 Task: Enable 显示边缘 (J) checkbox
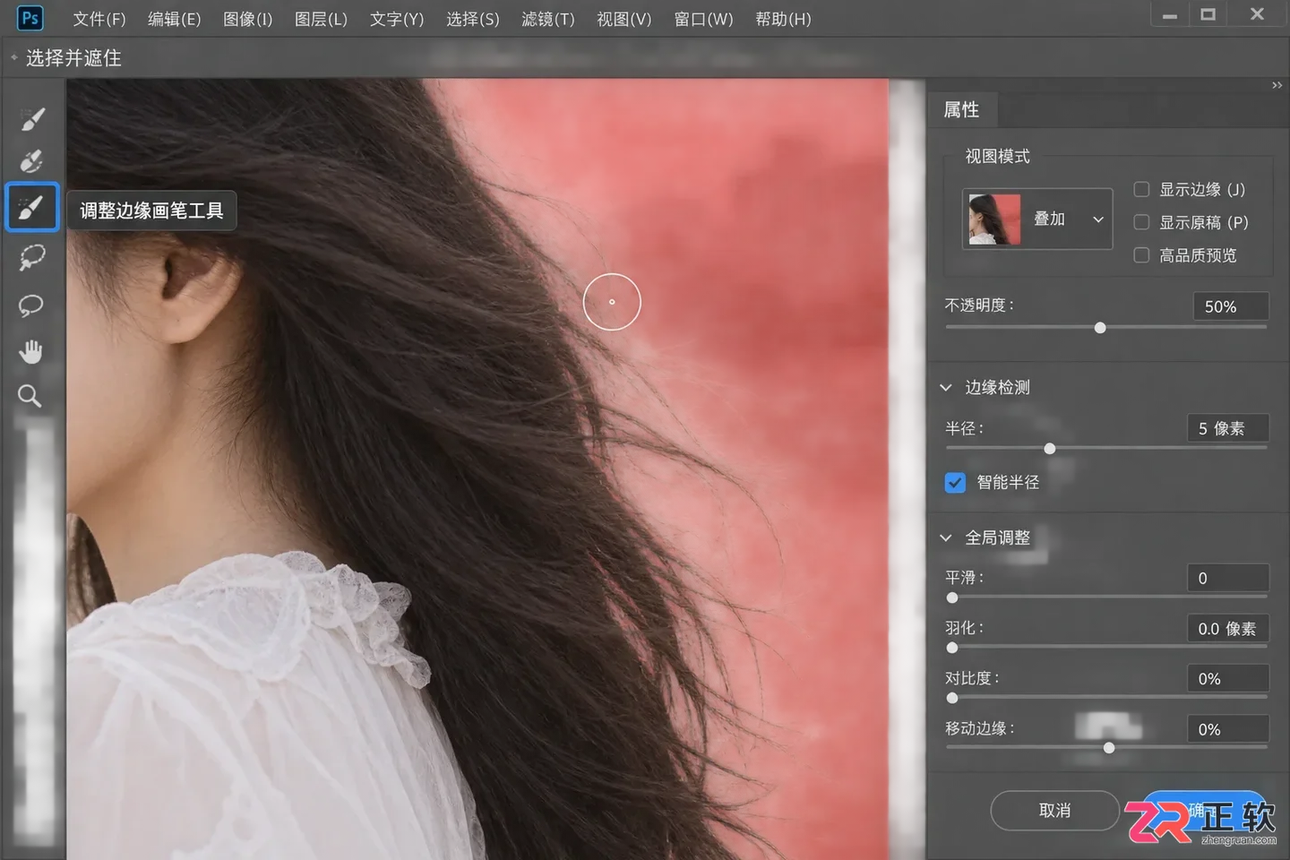tap(1141, 189)
